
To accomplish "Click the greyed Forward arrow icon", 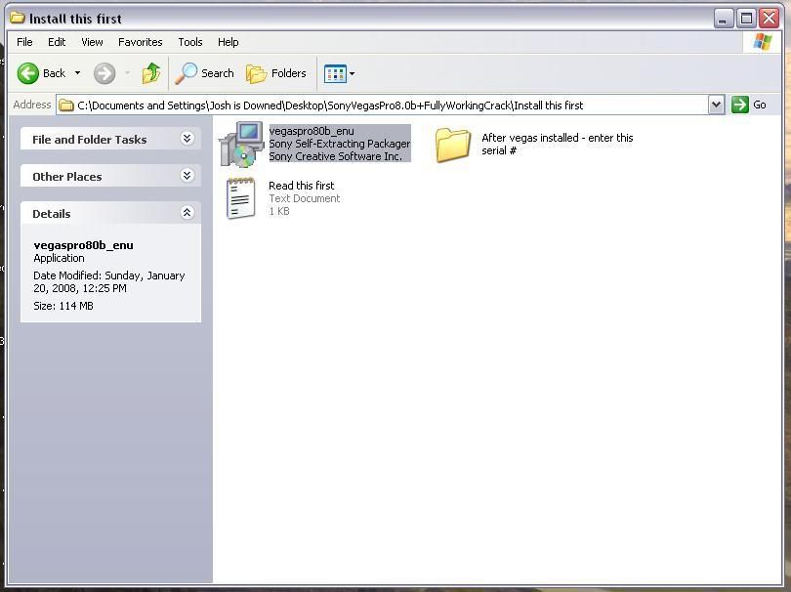I will click(x=104, y=73).
